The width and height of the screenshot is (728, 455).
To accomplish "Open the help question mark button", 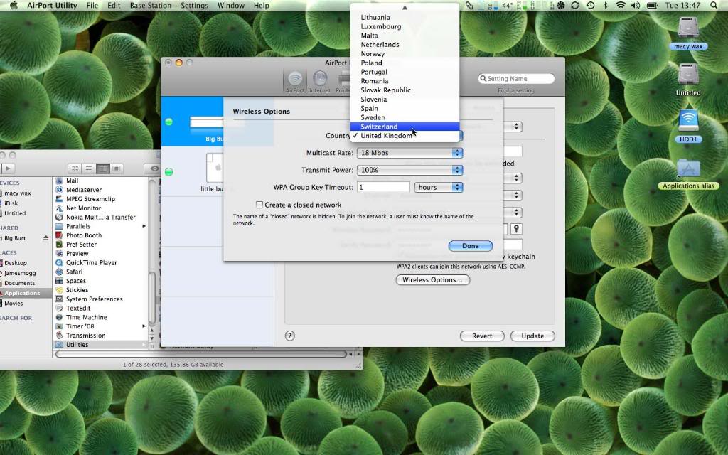I will [290, 336].
